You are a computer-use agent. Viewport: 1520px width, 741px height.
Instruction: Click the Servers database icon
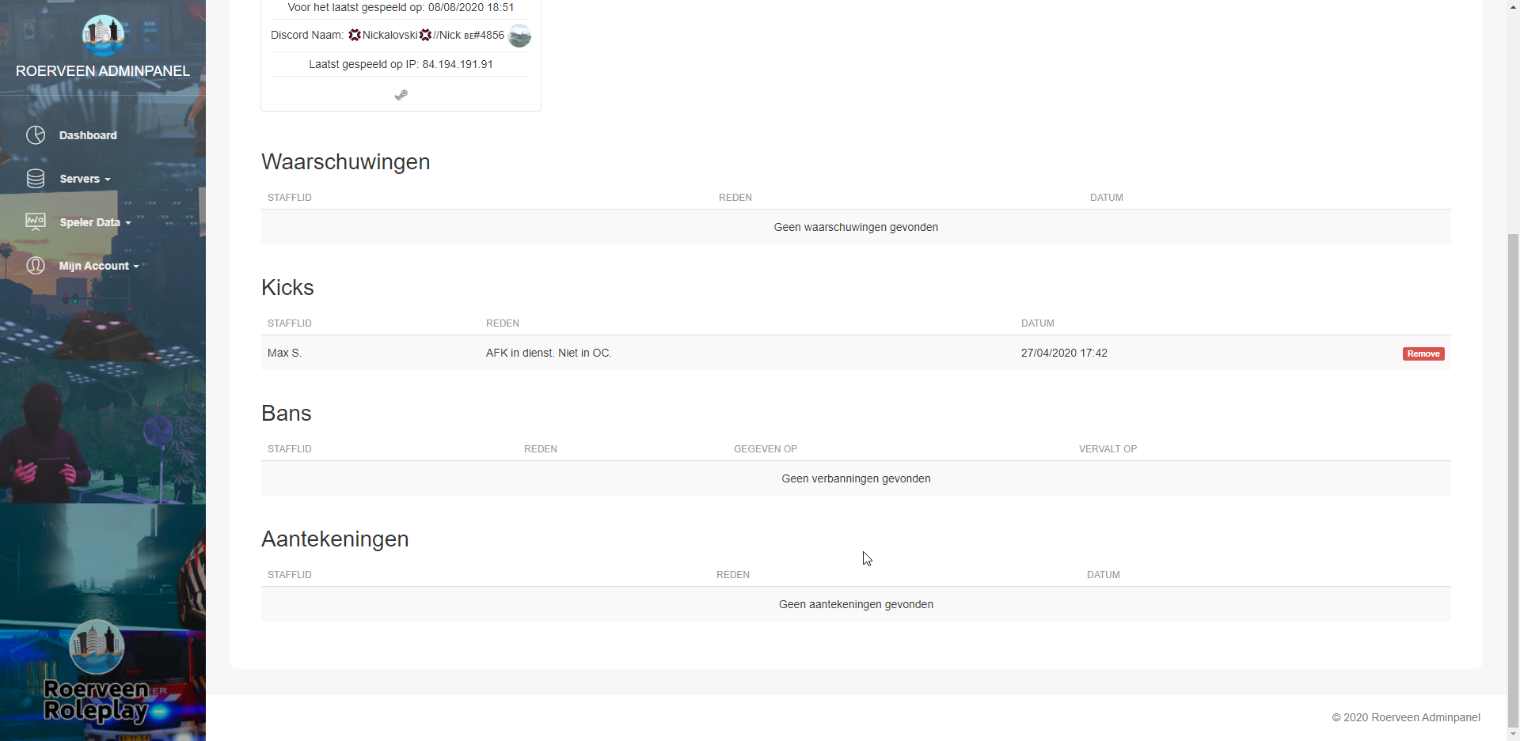point(36,179)
